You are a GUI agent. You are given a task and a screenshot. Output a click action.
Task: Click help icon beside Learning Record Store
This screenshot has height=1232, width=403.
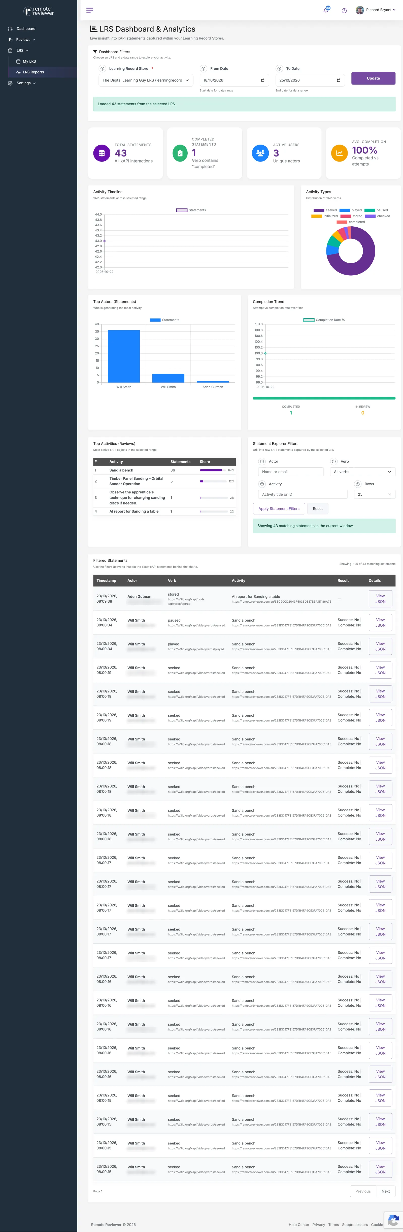pos(102,69)
